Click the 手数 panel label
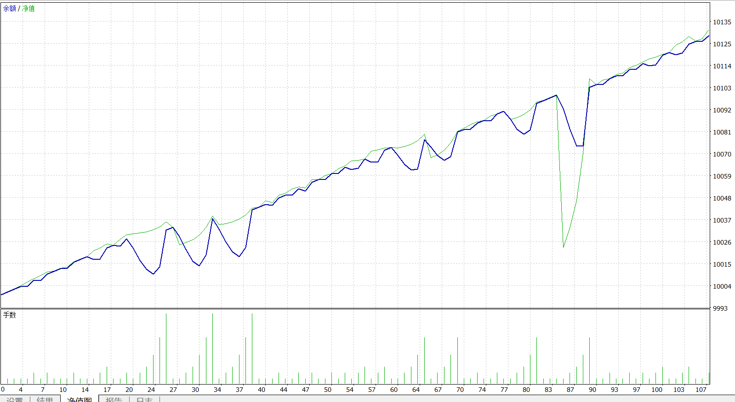735x402 pixels. pyautogui.click(x=10, y=315)
